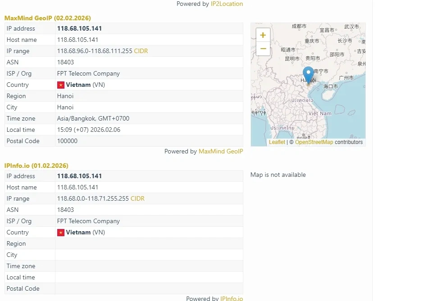The image size is (424, 301).
Task: Open the Leaflet attribution link
Action: 277,142
